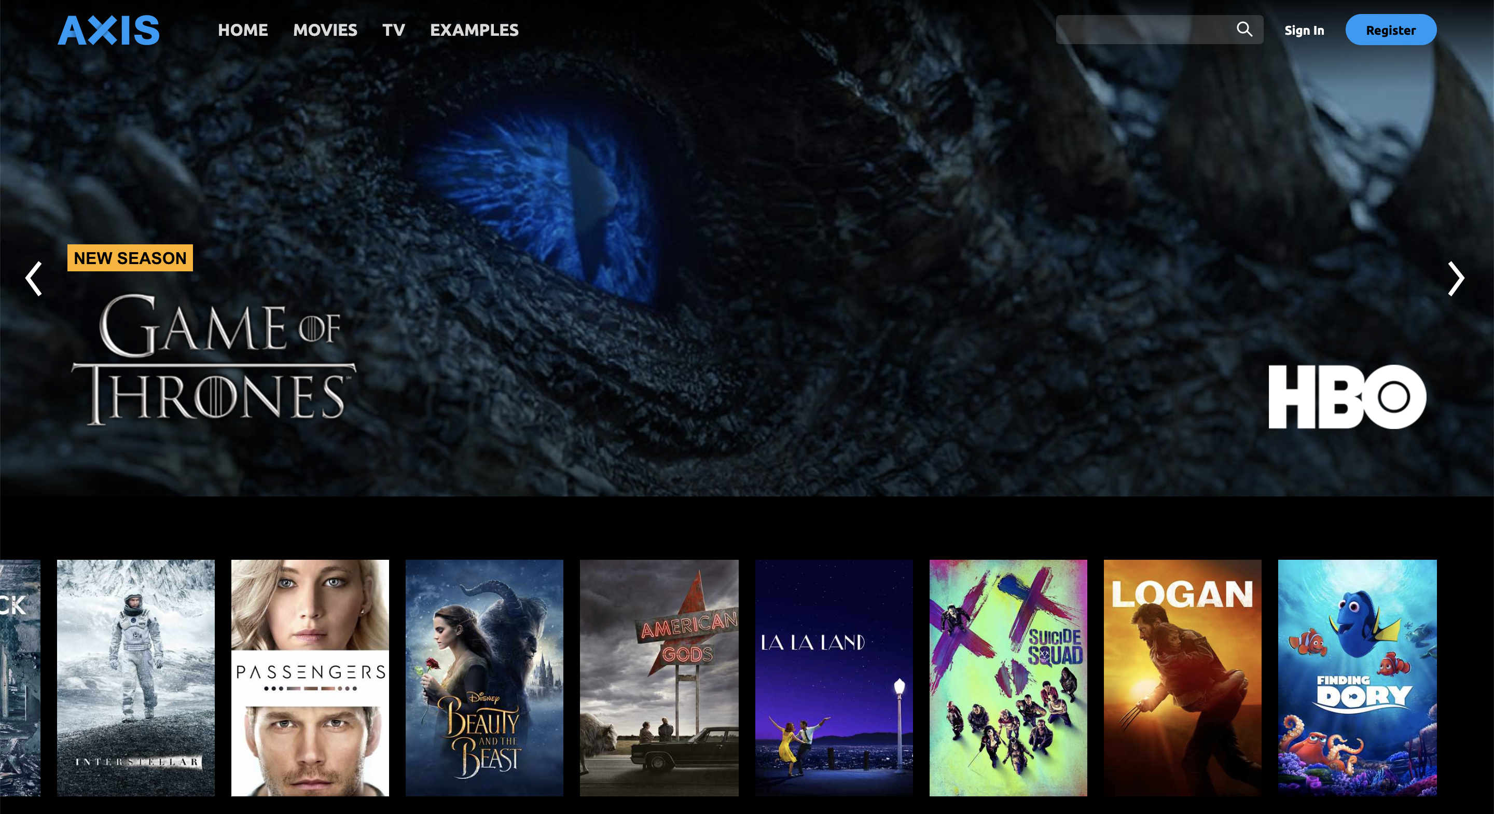This screenshot has height=814, width=1494.
Task: Click the Sign In link
Action: click(1304, 30)
